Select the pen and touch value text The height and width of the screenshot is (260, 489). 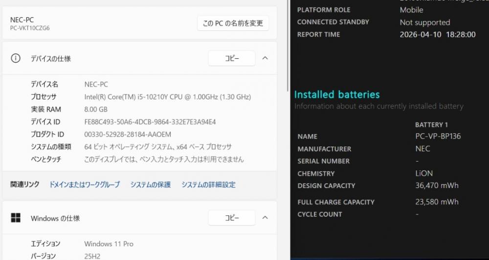pos(164,159)
